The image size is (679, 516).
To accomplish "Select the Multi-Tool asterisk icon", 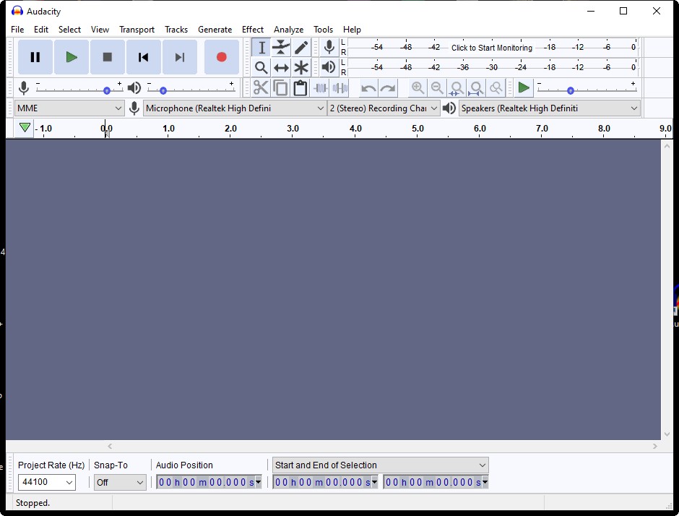I will [x=301, y=68].
